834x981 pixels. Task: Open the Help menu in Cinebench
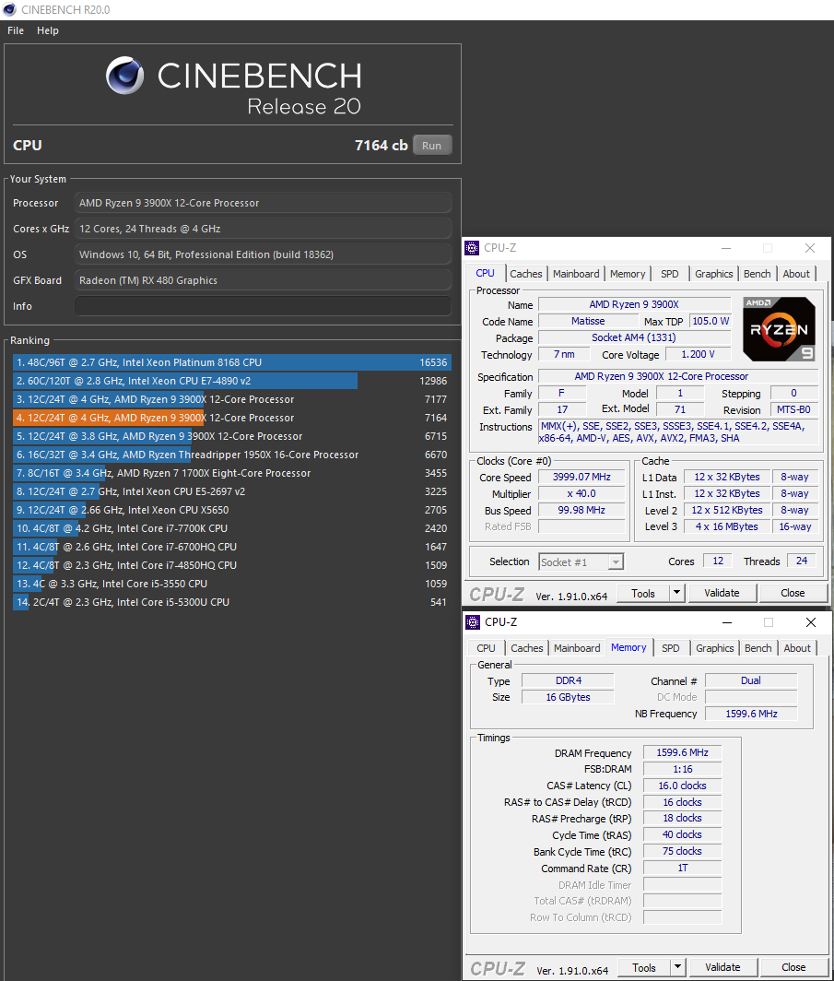pos(48,30)
